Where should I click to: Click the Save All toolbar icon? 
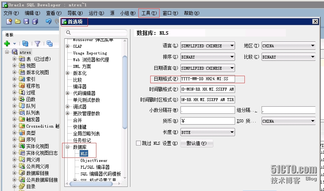35,22
